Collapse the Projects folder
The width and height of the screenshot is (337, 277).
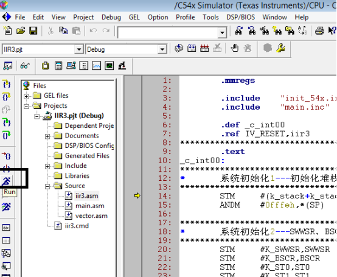(x=26, y=107)
